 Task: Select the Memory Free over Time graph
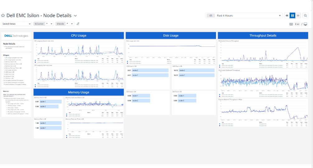point(94,128)
